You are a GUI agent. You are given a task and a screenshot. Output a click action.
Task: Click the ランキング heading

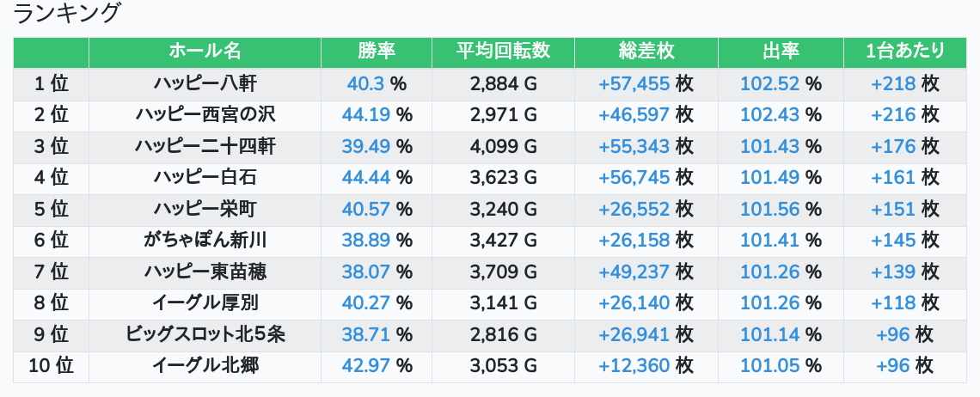[65, 13]
